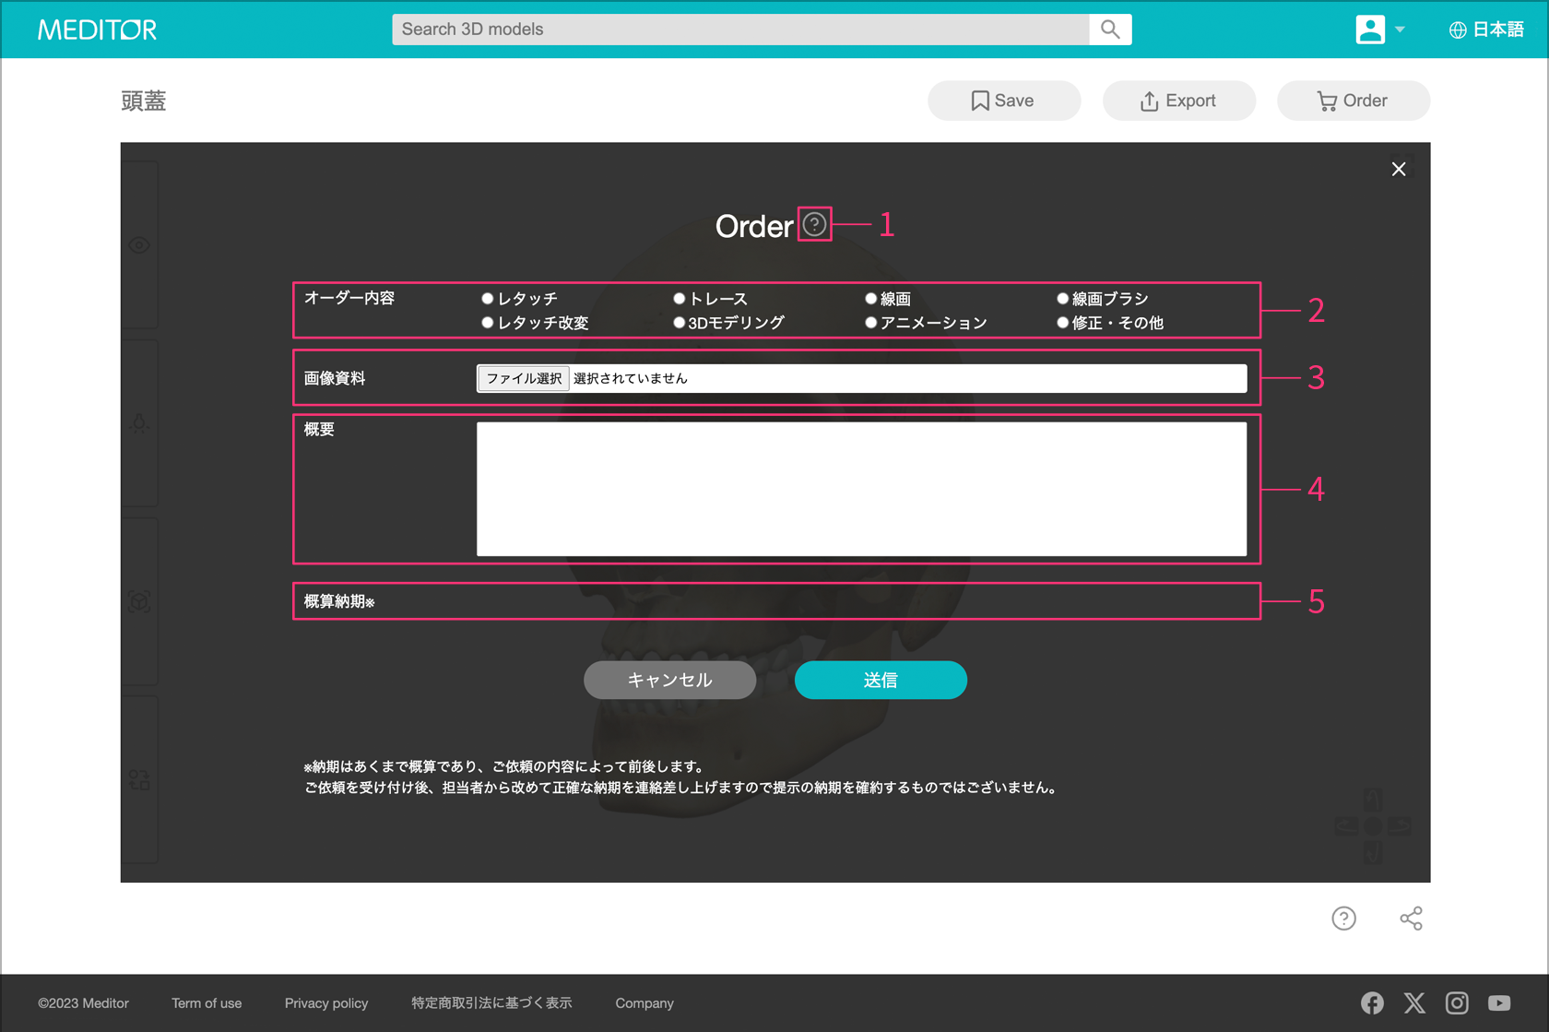The width and height of the screenshot is (1549, 1032).
Task: Click the help icon beside Order title
Action: tap(814, 224)
